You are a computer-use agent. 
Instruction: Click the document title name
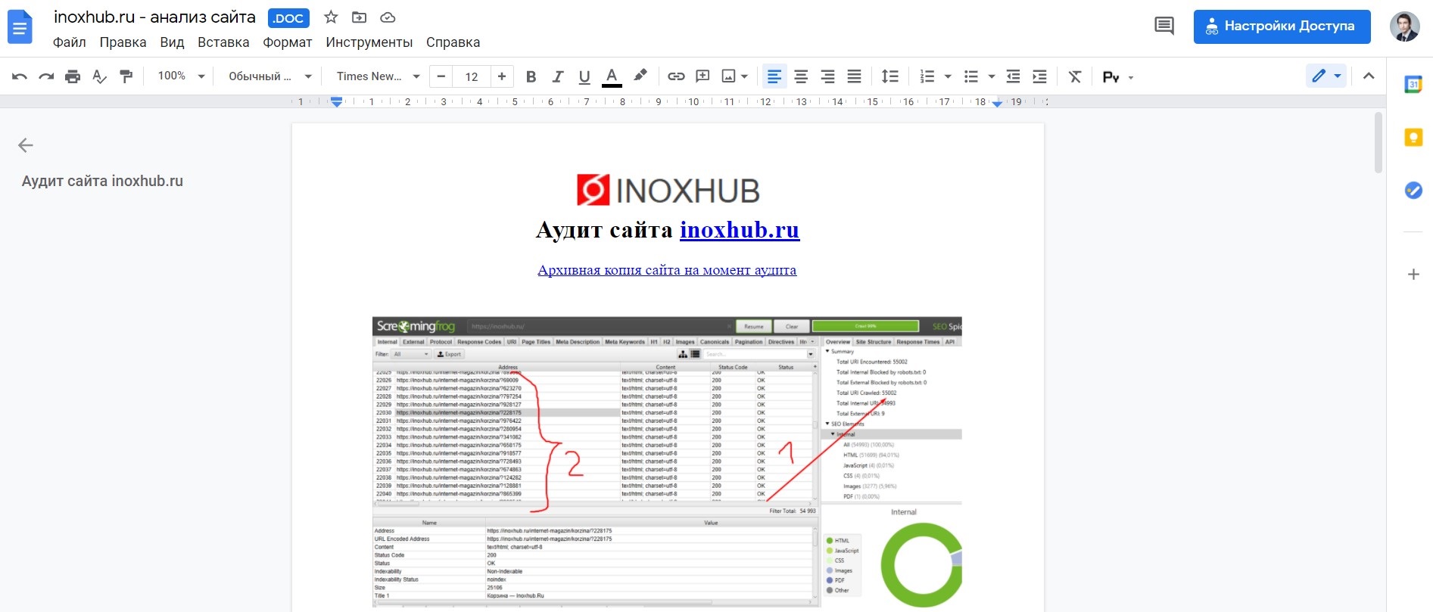pos(154,17)
